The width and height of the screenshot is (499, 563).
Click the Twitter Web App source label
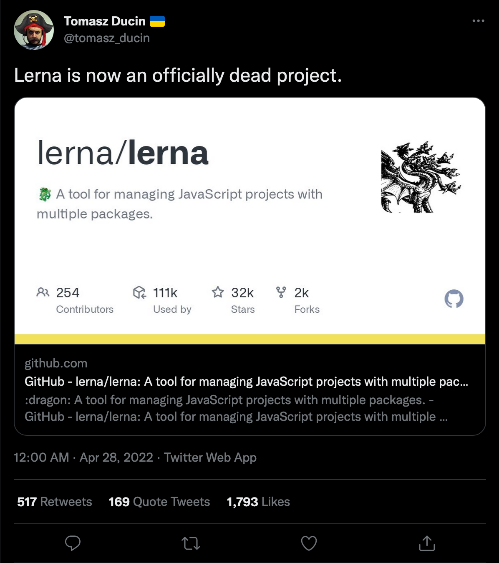point(210,457)
